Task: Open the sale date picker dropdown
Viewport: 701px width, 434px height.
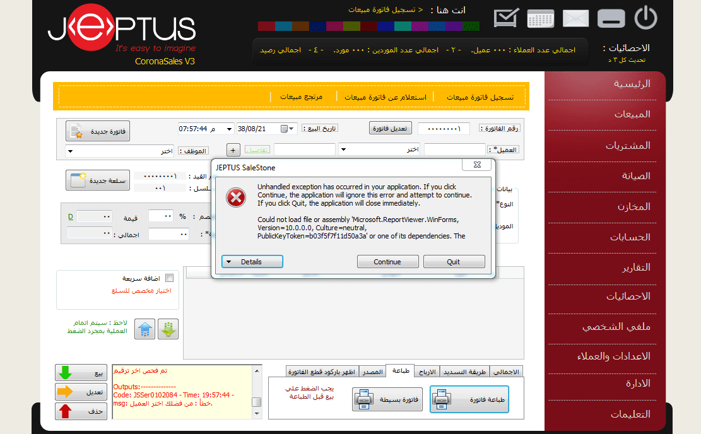Action: 292,129
